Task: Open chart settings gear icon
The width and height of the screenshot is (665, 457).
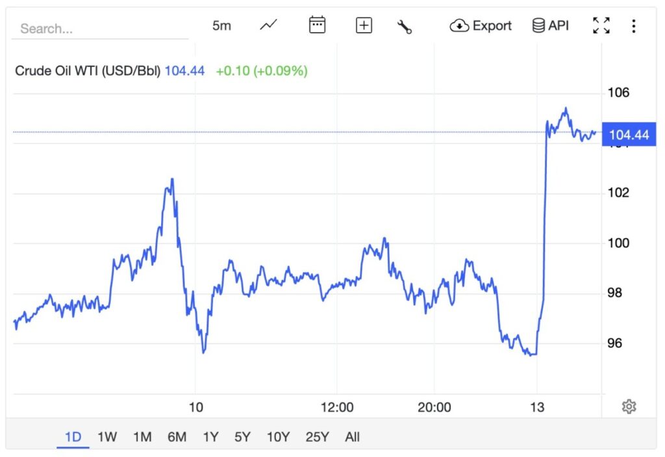Action: 629,407
